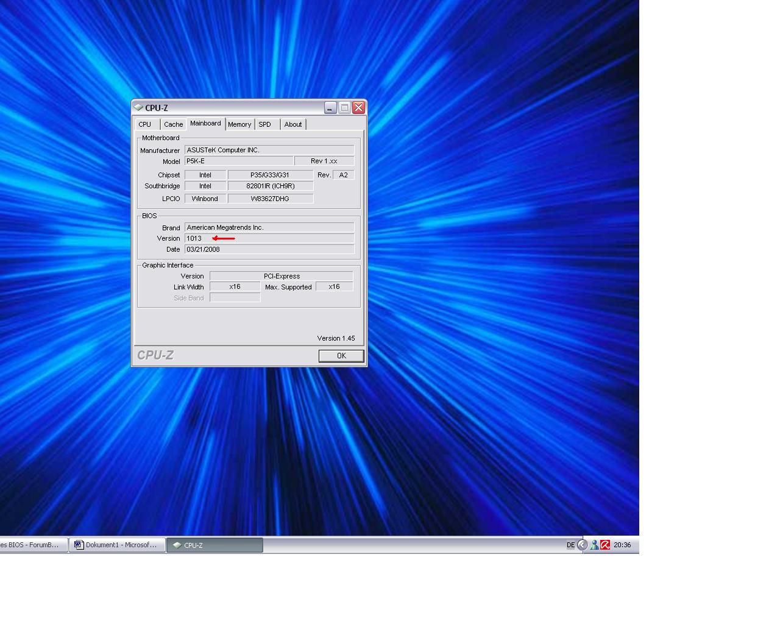Click the CPU-Z taskbar button
Image resolution: width=780 pixels, height=624 pixels.
click(x=214, y=545)
